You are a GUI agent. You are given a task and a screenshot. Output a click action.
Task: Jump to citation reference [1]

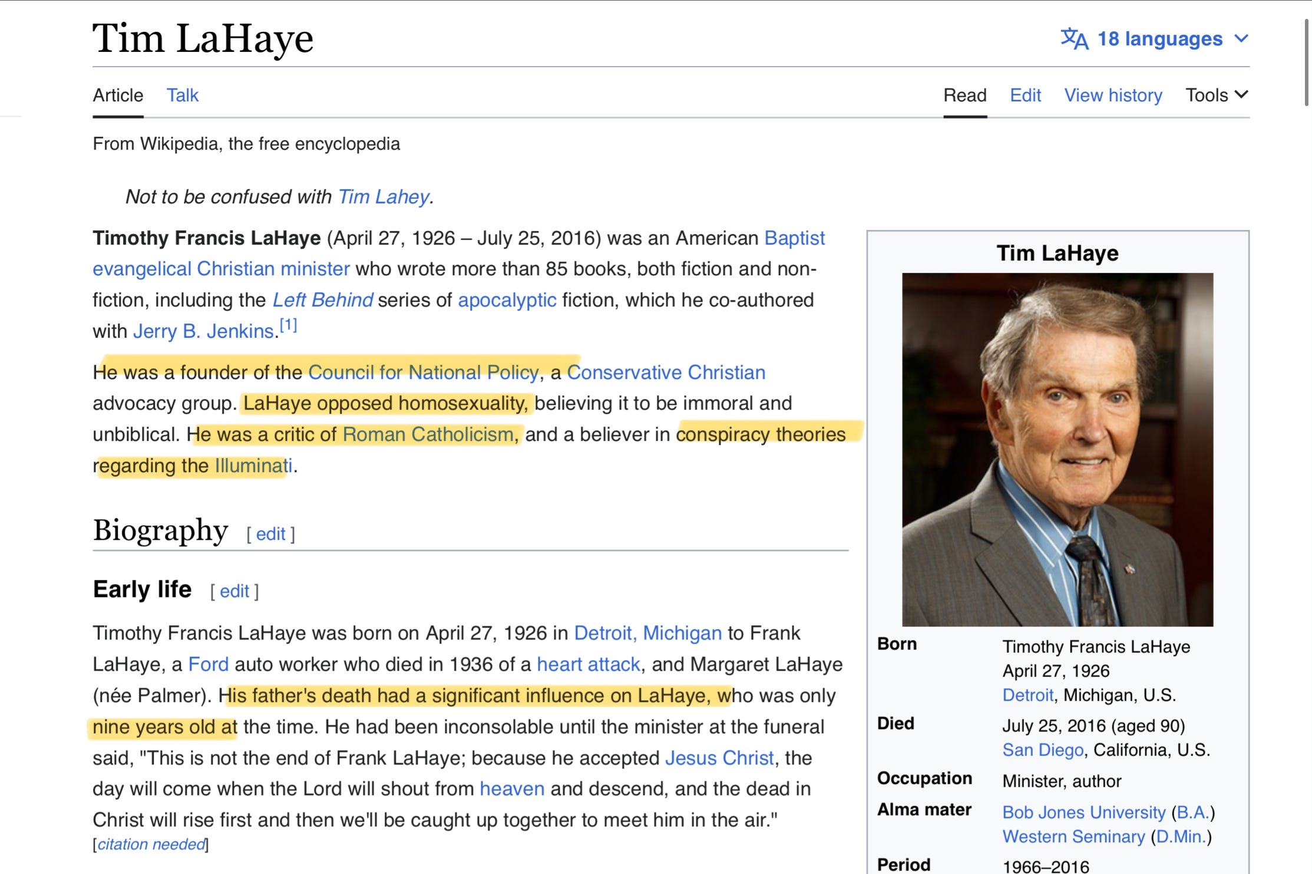288,325
